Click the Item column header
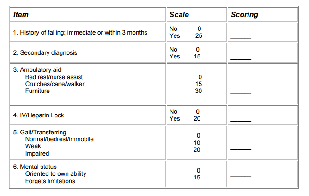This screenshot has width=309, height=196. point(21,15)
